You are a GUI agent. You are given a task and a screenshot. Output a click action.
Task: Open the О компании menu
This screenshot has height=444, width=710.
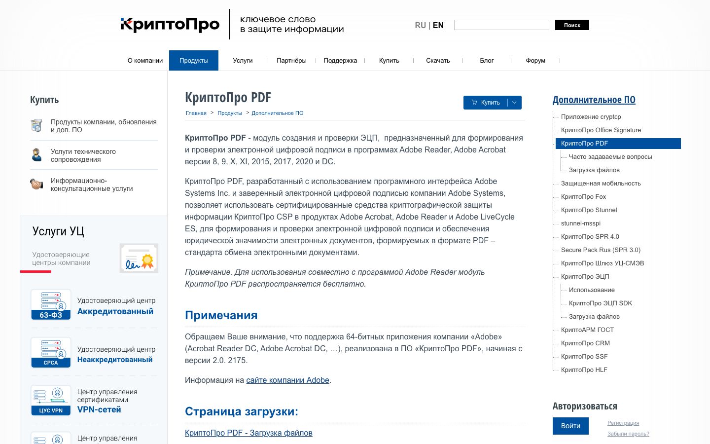[145, 61]
